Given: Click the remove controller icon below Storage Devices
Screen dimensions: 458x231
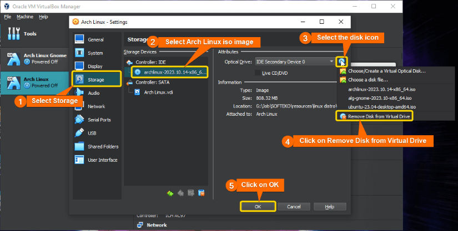Looking at the screenshot, I should click(180, 193).
